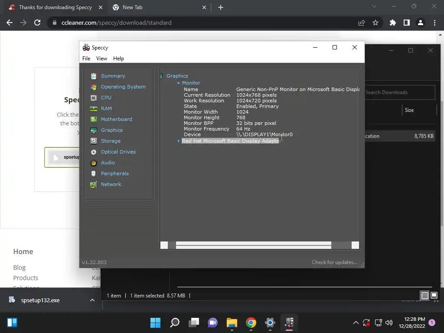Click Check for updates link
Image resolution: width=444 pixels, height=333 pixels.
pyautogui.click(x=334, y=262)
